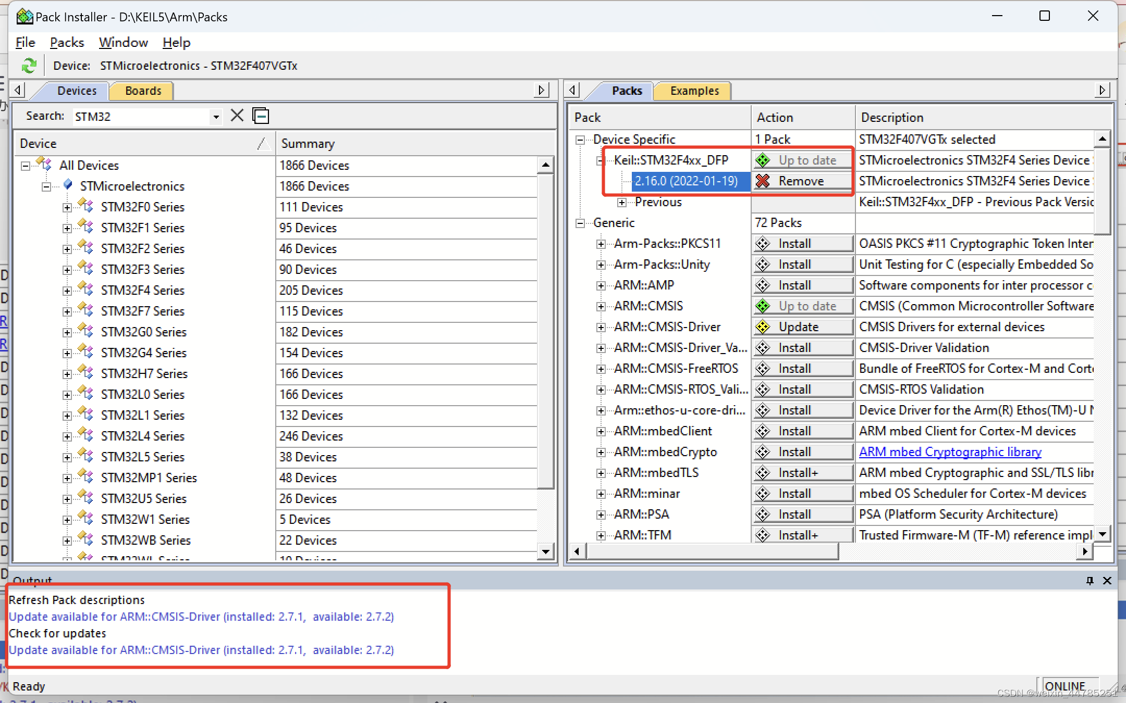Click Update for ARM::CMSIS-Driver pack
Viewport: 1126px width, 703px height.
(802, 327)
